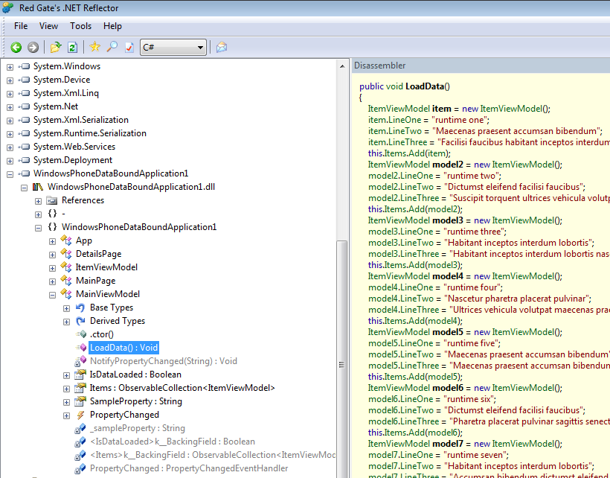Screen dimensions: 610x478
Task: Open an assembly with the folder icon
Action: pyautogui.click(x=56, y=48)
